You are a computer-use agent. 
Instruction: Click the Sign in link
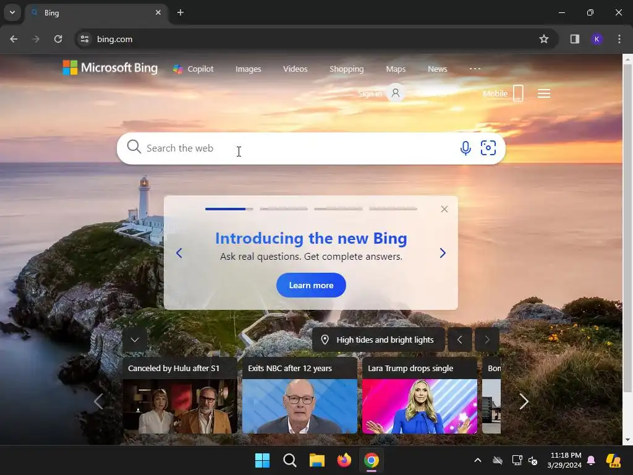click(x=370, y=94)
